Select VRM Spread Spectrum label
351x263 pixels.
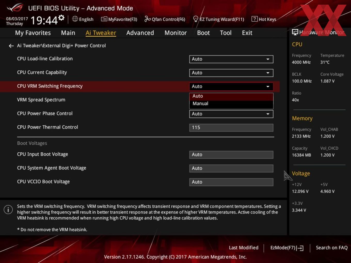coord(41,100)
